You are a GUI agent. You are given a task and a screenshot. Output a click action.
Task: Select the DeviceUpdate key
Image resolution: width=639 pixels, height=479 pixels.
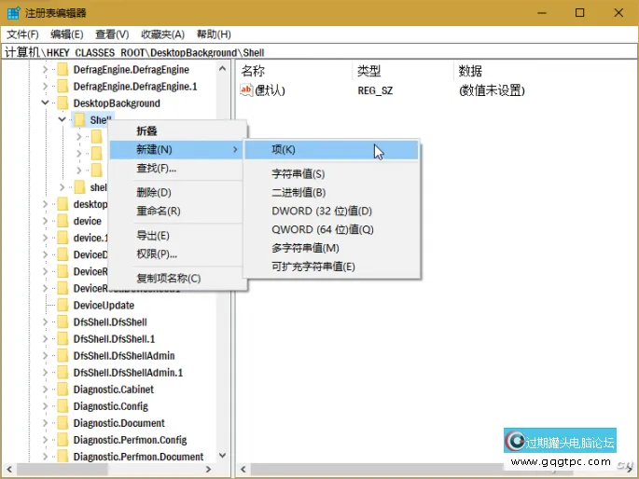coord(104,306)
